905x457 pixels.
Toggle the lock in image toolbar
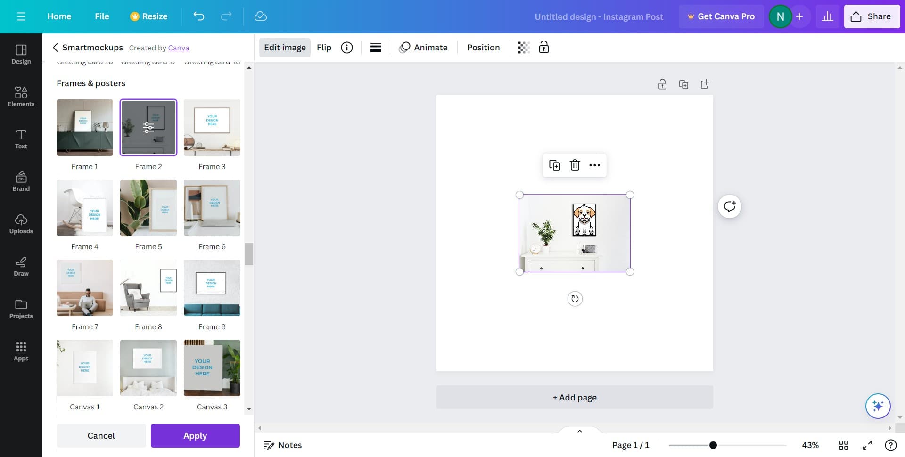pos(544,48)
